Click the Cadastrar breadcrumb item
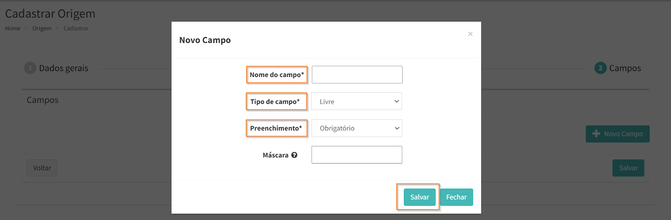 click(x=76, y=28)
